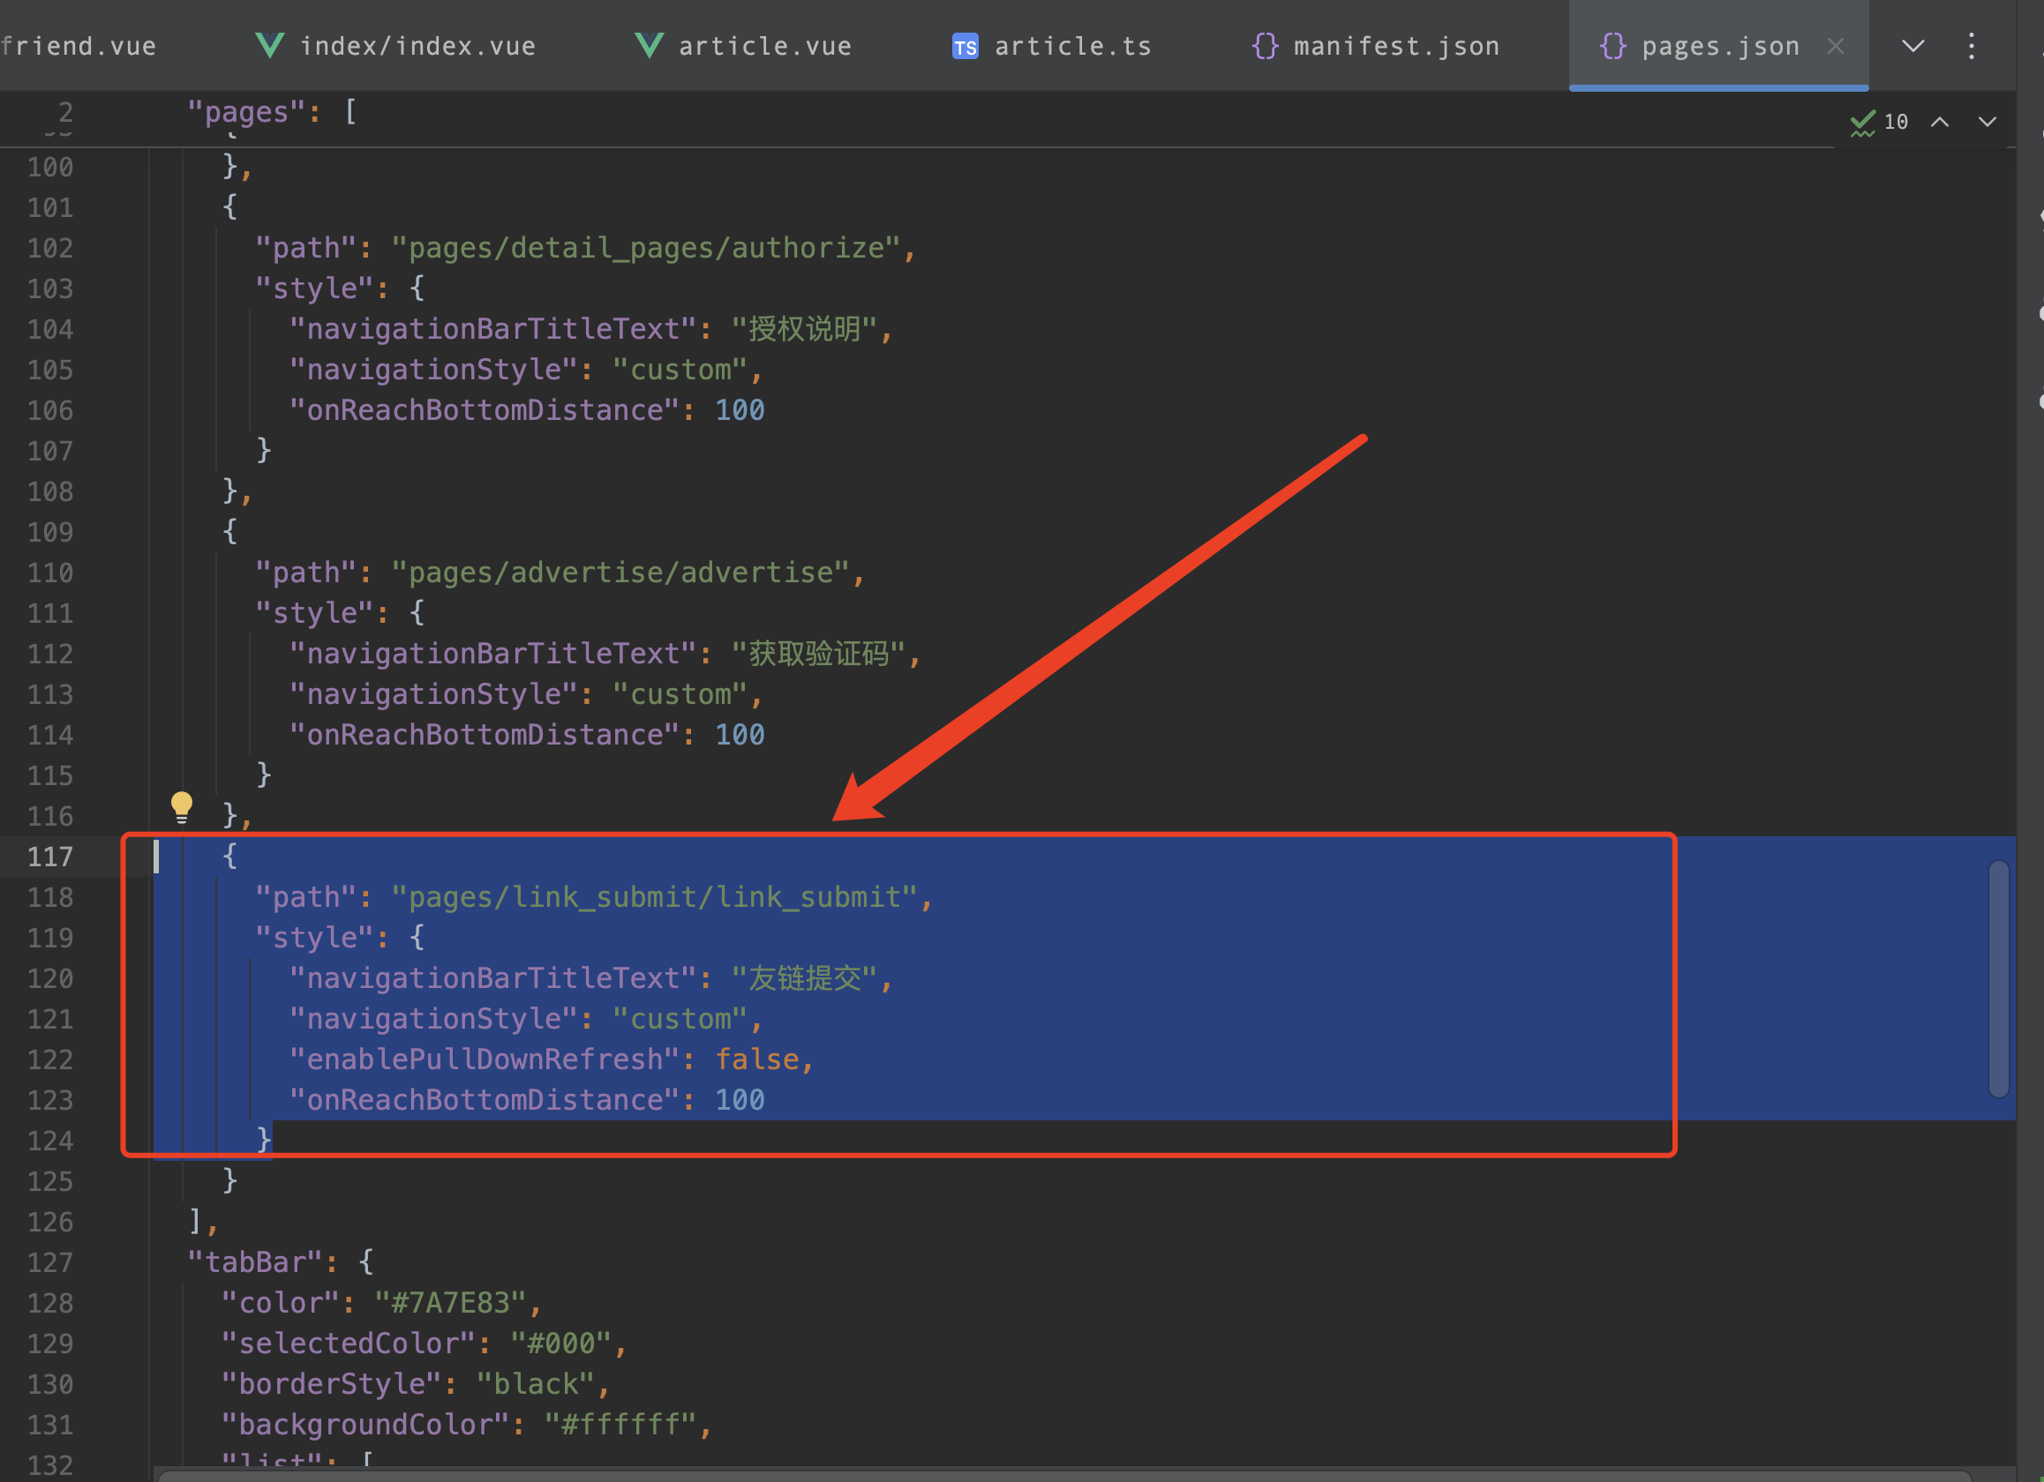Click the "#7A7E83" color value text
The width and height of the screenshot is (2044, 1482).
tap(449, 1303)
